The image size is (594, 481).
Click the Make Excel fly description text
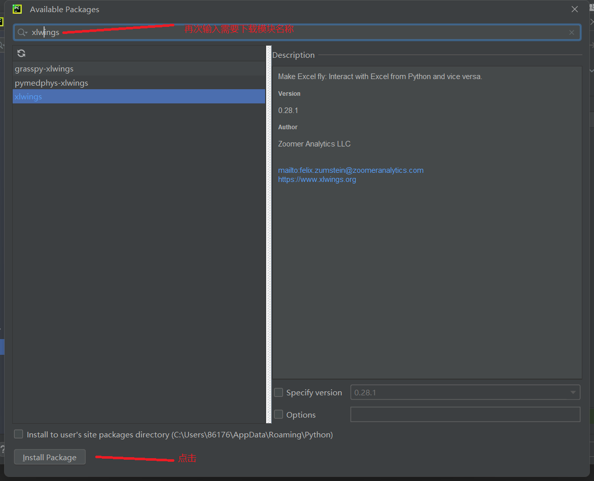(x=380, y=77)
